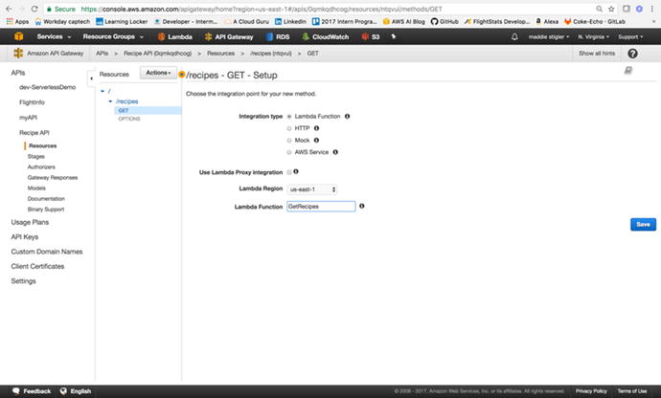The height and width of the screenshot is (398, 661).
Task: Open the Models section
Action: coord(36,188)
